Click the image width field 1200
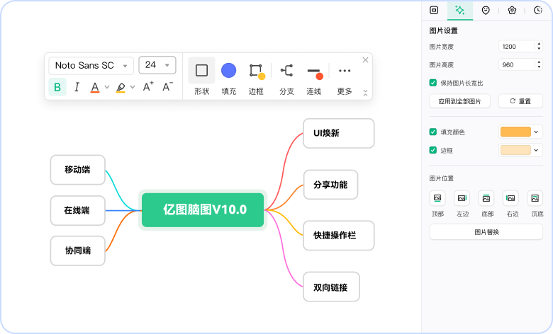 coord(517,47)
